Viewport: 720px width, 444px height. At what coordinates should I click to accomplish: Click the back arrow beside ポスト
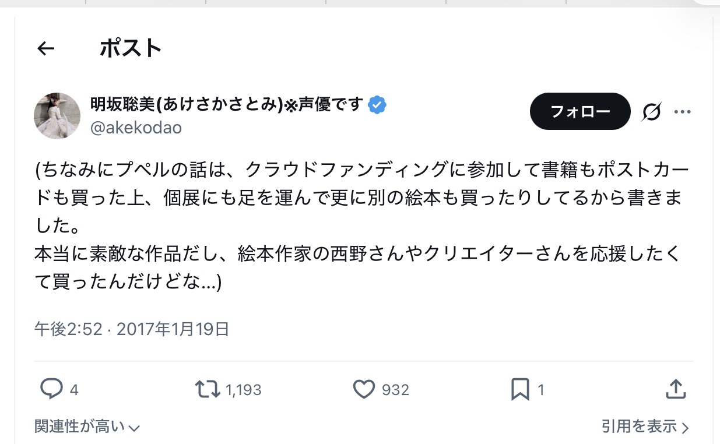click(x=45, y=49)
